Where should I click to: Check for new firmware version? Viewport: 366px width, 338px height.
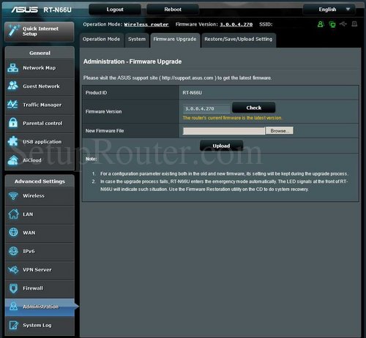pos(254,108)
